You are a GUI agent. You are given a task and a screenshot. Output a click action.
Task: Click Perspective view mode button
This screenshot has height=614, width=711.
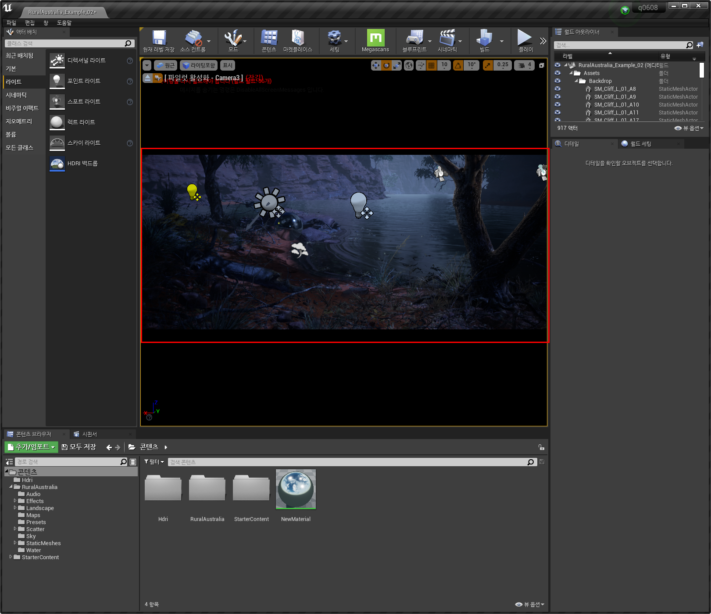click(x=165, y=65)
